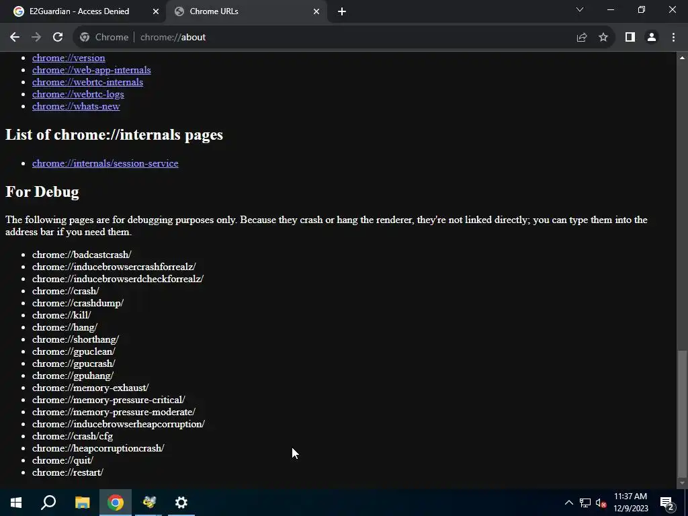Click the text chrome://memory-pressure-critical/
Image resolution: width=688 pixels, height=516 pixels.
pos(108,400)
